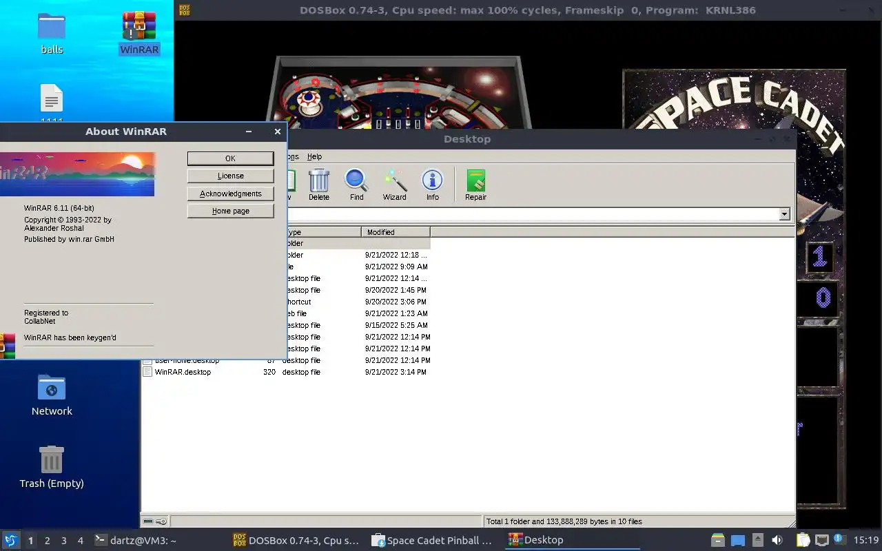Click the taskbar clock showing 15:19
This screenshot has height=551, width=882.
pos(866,541)
